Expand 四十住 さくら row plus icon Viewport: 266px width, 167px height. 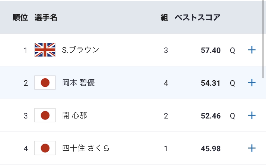pos(252,148)
